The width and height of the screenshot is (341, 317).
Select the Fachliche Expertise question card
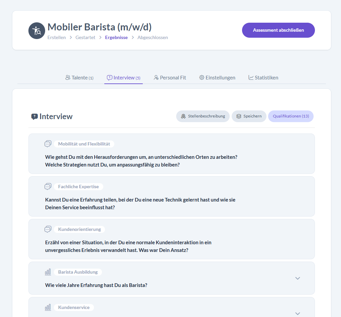click(x=172, y=196)
